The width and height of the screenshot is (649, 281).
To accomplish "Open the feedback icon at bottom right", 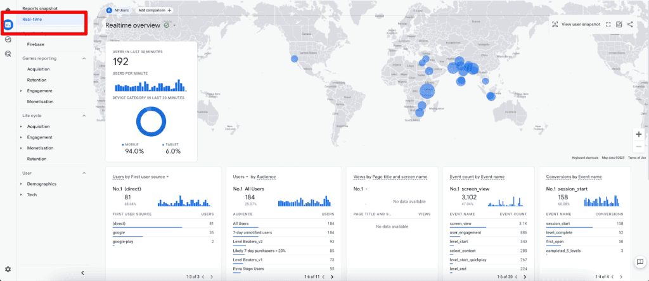I will click(640, 261).
